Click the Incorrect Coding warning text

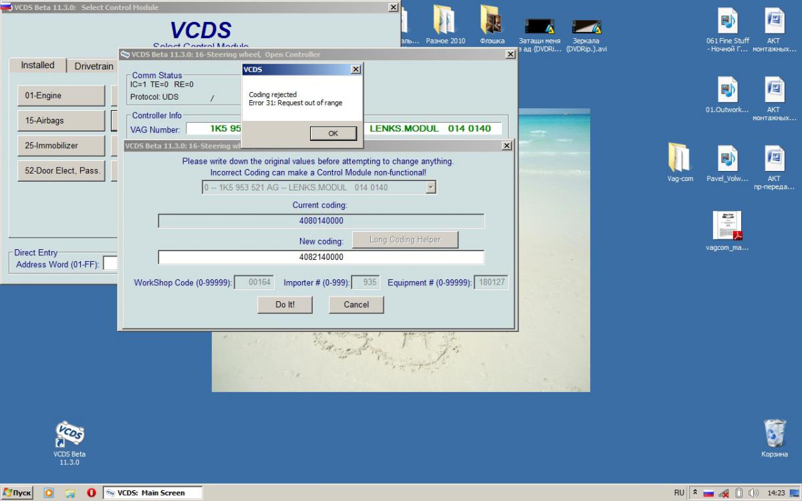318,172
